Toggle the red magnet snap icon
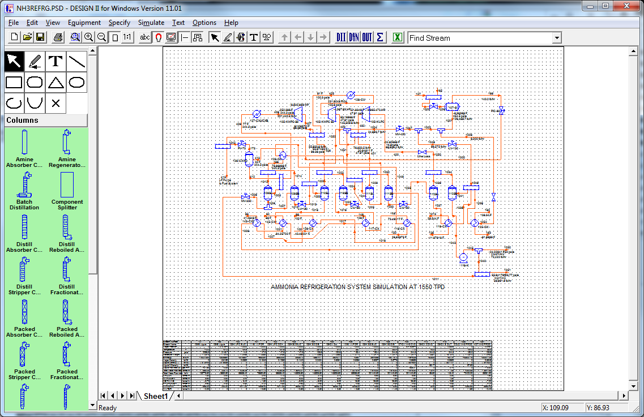644x417 pixels. click(158, 37)
